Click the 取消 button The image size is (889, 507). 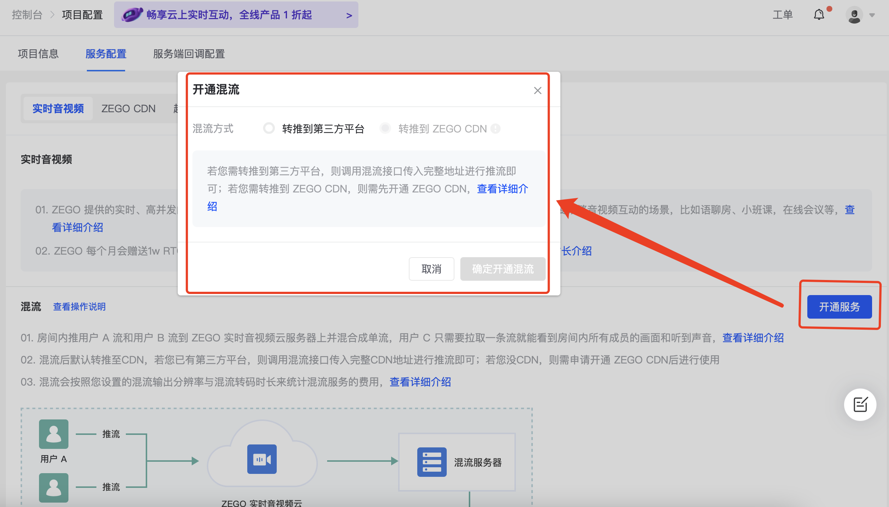[431, 269]
